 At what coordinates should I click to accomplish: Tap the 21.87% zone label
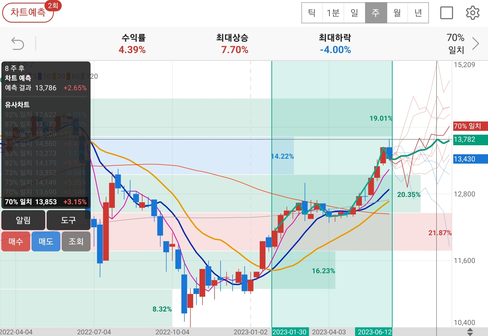click(x=440, y=233)
